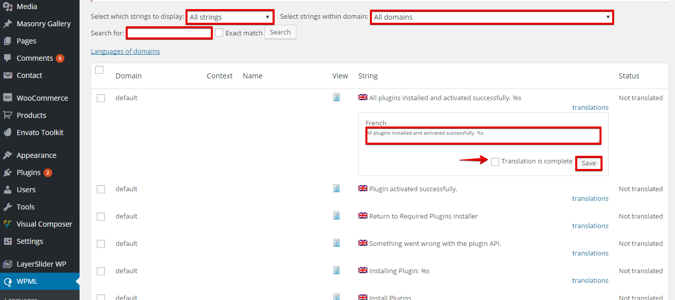Screen dimensions: 675x300
Task: Click the Appearance brush icon
Action: pyautogui.click(x=8, y=155)
